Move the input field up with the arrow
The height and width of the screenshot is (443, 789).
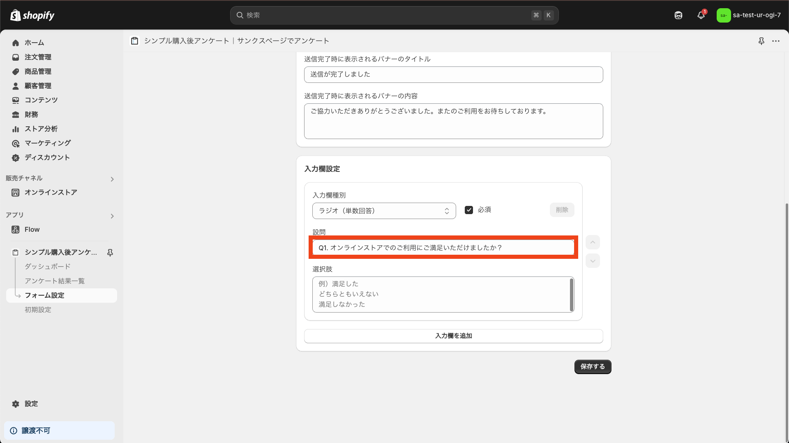point(593,242)
